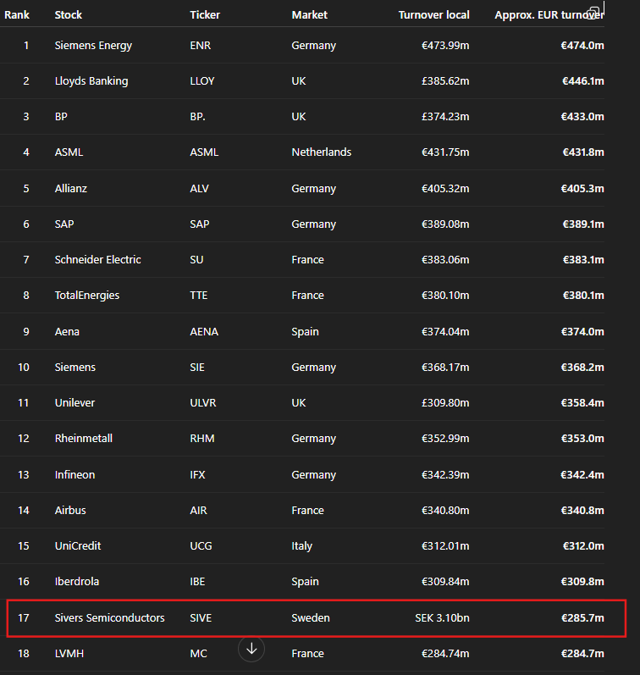Viewport: 640px width, 675px height.
Task: Click the copy table icon at top right
Action: 594,13
